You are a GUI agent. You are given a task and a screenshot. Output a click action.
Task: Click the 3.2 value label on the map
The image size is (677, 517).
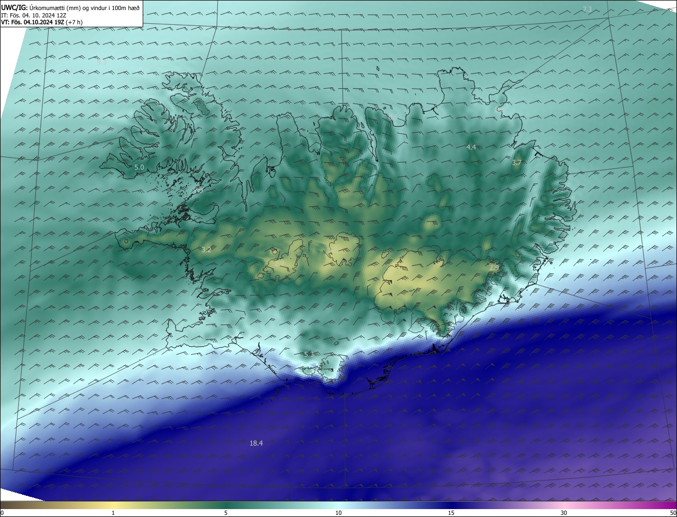[x=206, y=250]
